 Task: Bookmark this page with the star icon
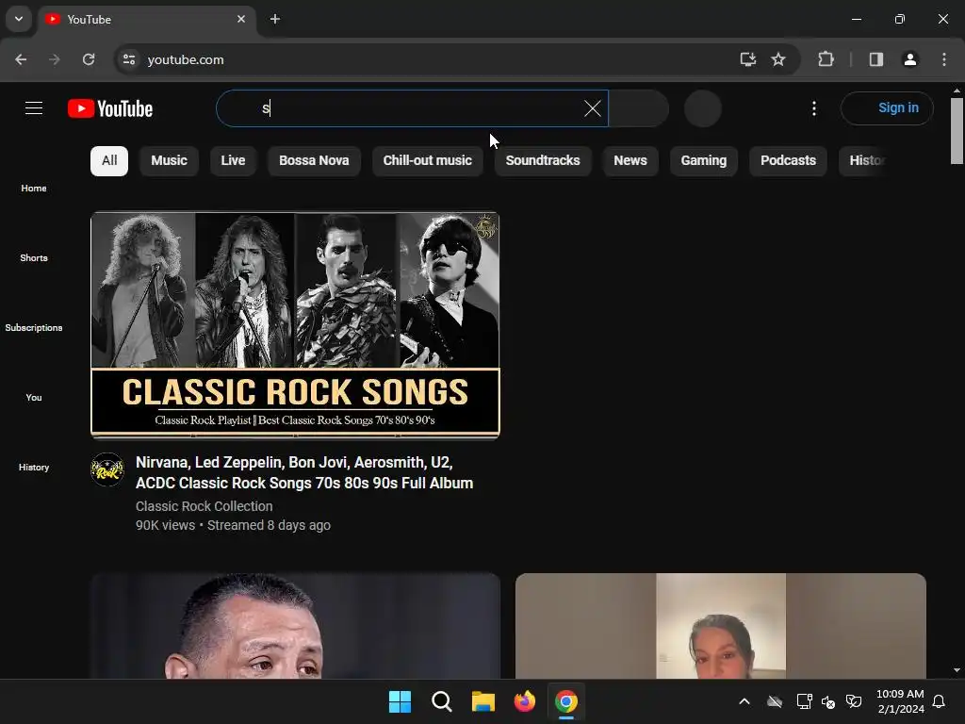(x=778, y=59)
